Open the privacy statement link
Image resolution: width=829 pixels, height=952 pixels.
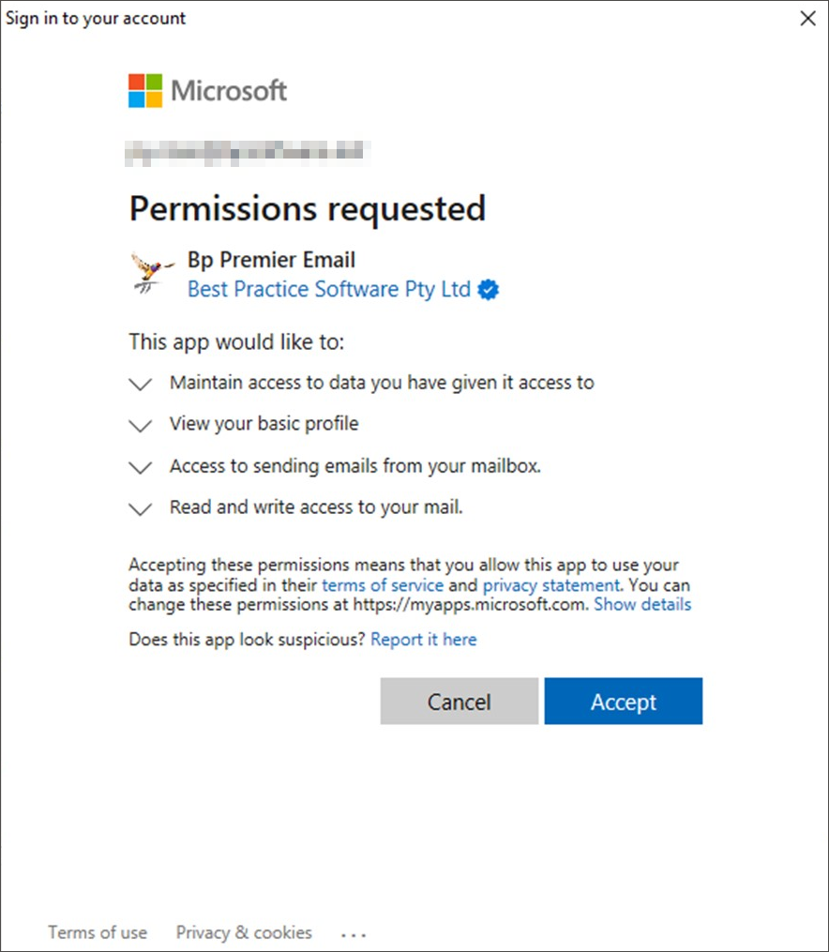click(551, 585)
